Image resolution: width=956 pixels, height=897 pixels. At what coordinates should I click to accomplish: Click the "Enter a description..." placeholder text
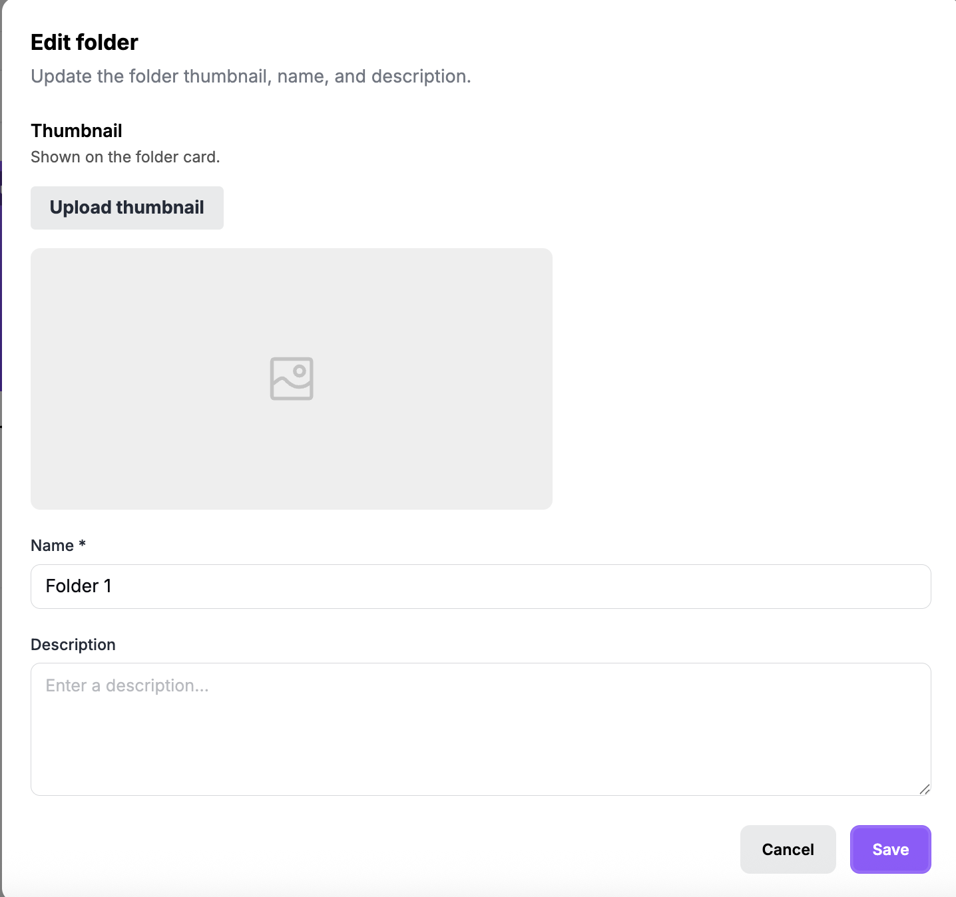pos(127,685)
